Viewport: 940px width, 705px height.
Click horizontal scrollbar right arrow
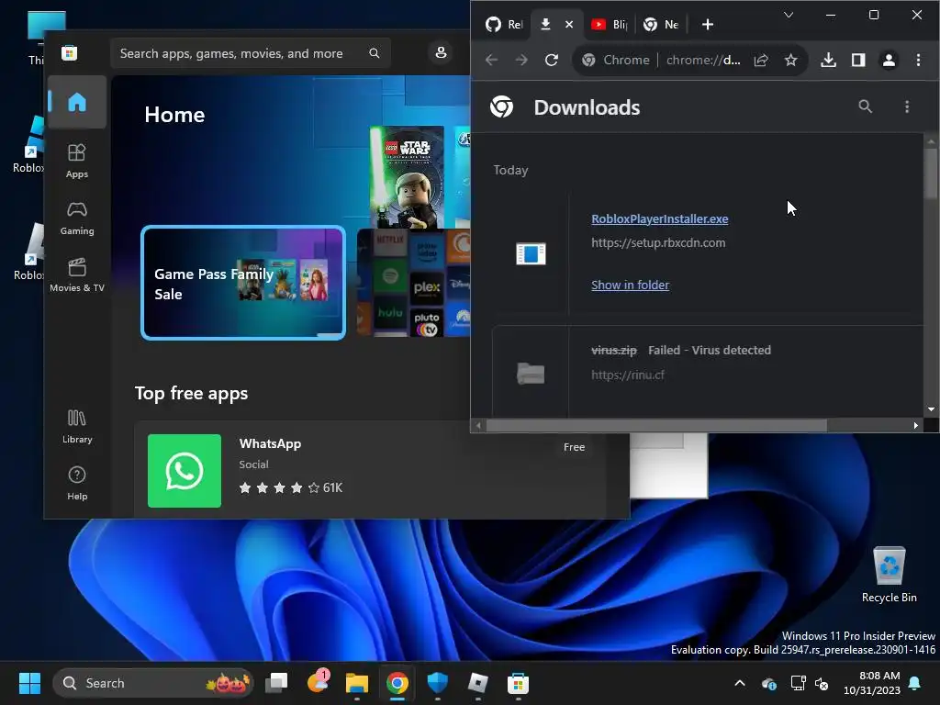pos(915,425)
